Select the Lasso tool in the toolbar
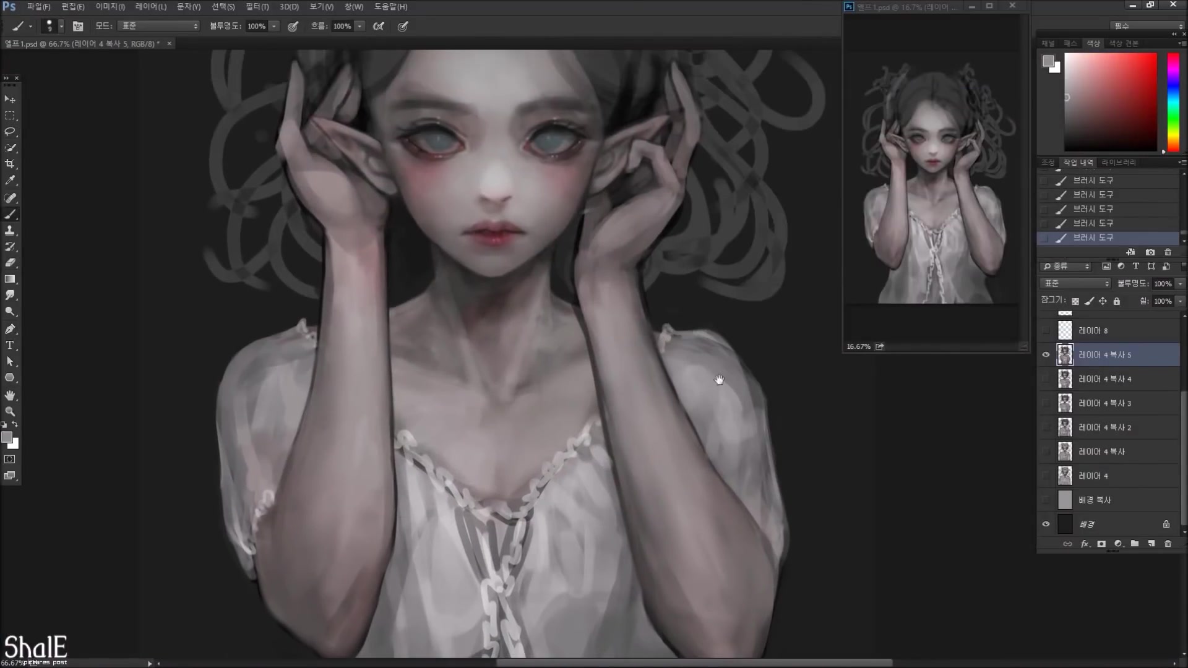This screenshot has width=1188, height=668. pos(10,132)
